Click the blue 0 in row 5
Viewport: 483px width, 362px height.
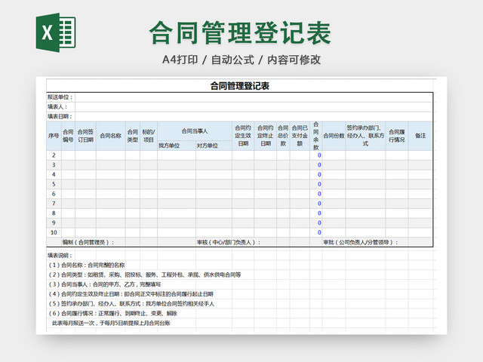[x=319, y=184]
